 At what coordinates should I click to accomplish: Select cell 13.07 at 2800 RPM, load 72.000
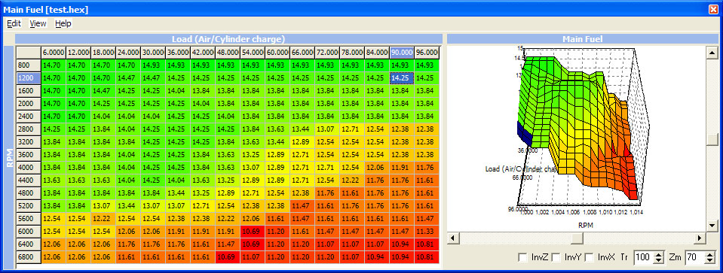[x=327, y=129]
